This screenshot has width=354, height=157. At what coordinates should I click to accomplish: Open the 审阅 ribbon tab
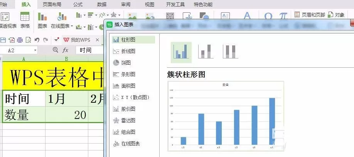pyautogui.click(x=126, y=4)
